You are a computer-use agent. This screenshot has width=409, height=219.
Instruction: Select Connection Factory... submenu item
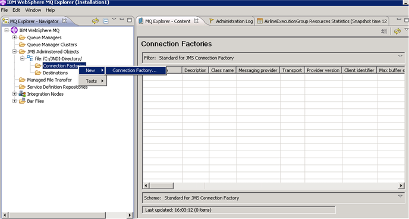(136, 70)
